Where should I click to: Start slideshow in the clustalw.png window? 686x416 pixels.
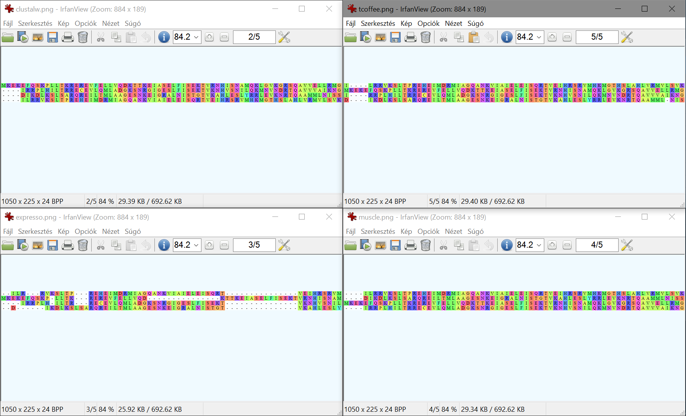[23, 37]
